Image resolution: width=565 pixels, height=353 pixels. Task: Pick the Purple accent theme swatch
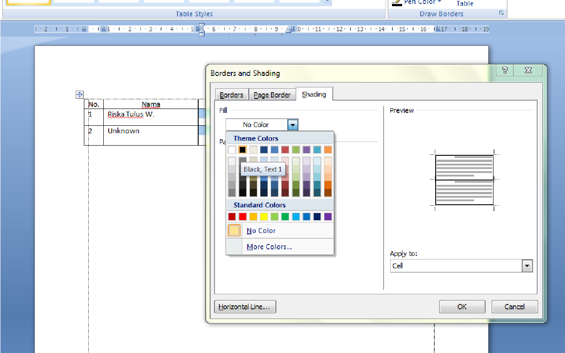(x=306, y=150)
